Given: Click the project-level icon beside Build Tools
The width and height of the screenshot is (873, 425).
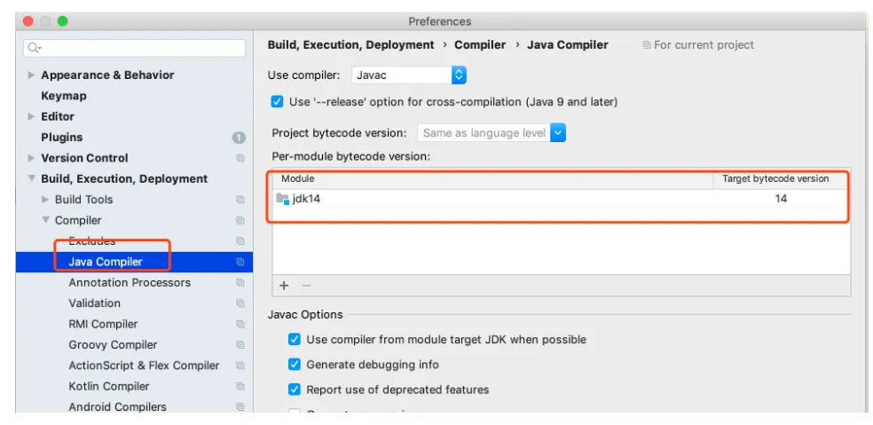Looking at the screenshot, I should (240, 200).
